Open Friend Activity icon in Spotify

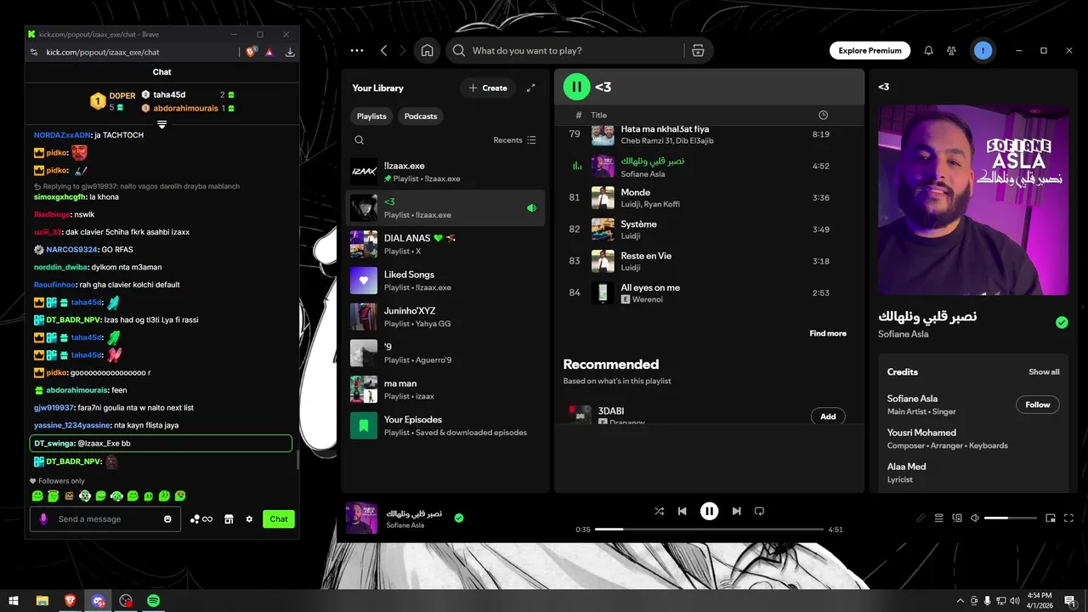(951, 50)
